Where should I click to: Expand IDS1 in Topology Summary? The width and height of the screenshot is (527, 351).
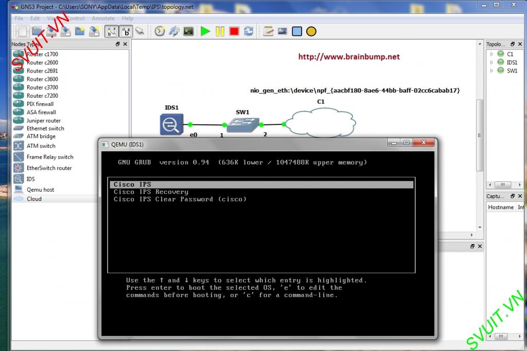tap(491, 62)
